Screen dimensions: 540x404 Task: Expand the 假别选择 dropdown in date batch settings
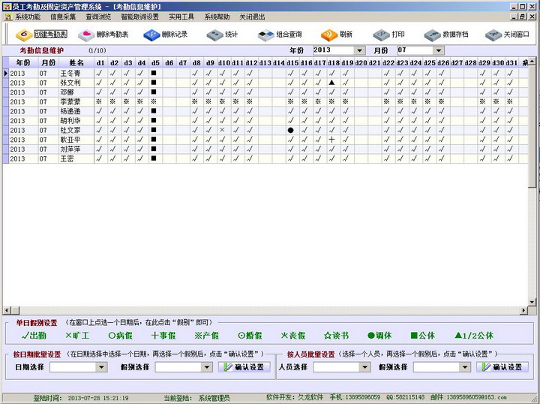click(207, 367)
